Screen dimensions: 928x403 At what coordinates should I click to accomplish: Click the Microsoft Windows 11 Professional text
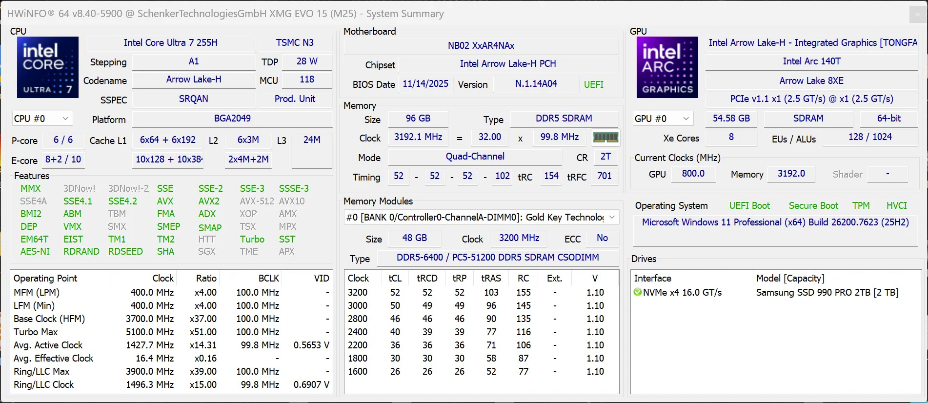click(x=775, y=222)
